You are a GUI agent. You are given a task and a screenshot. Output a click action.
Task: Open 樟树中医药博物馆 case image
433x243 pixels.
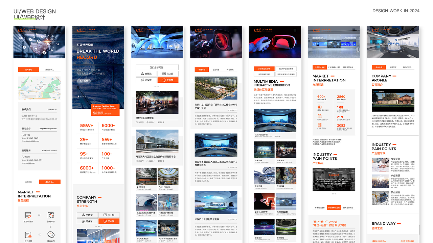157,103
